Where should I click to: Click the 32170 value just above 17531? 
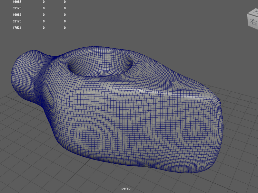click(x=17, y=21)
